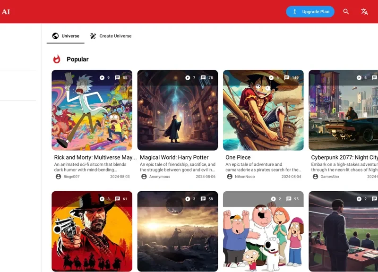Open the Family Guy characters thumbnail
The width and height of the screenshot is (378, 272).
tap(263, 231)
